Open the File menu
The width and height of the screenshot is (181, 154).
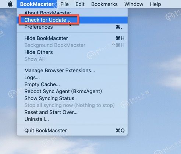click(x=64, y=4)
